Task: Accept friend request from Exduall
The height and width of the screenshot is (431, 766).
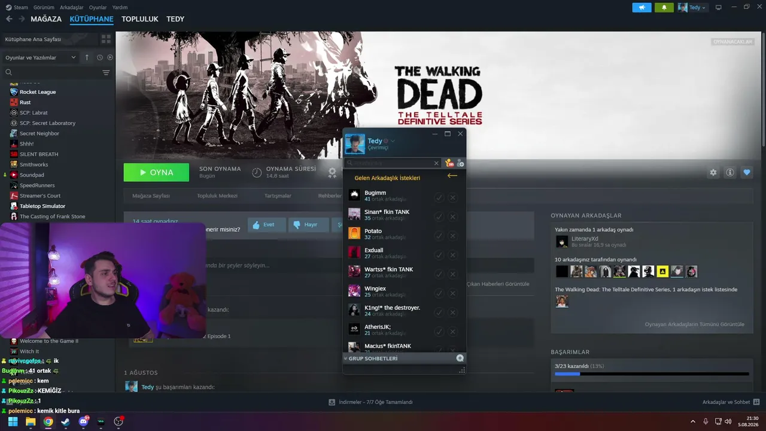Action: pos(439,255)
